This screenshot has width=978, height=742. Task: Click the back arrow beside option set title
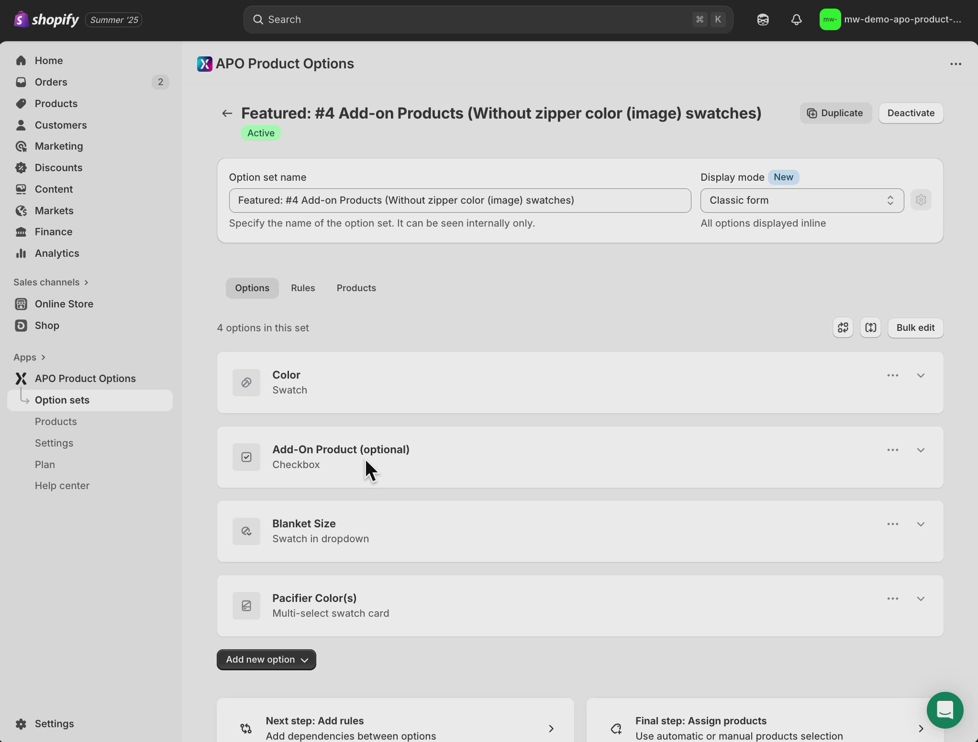coord(227,113)
